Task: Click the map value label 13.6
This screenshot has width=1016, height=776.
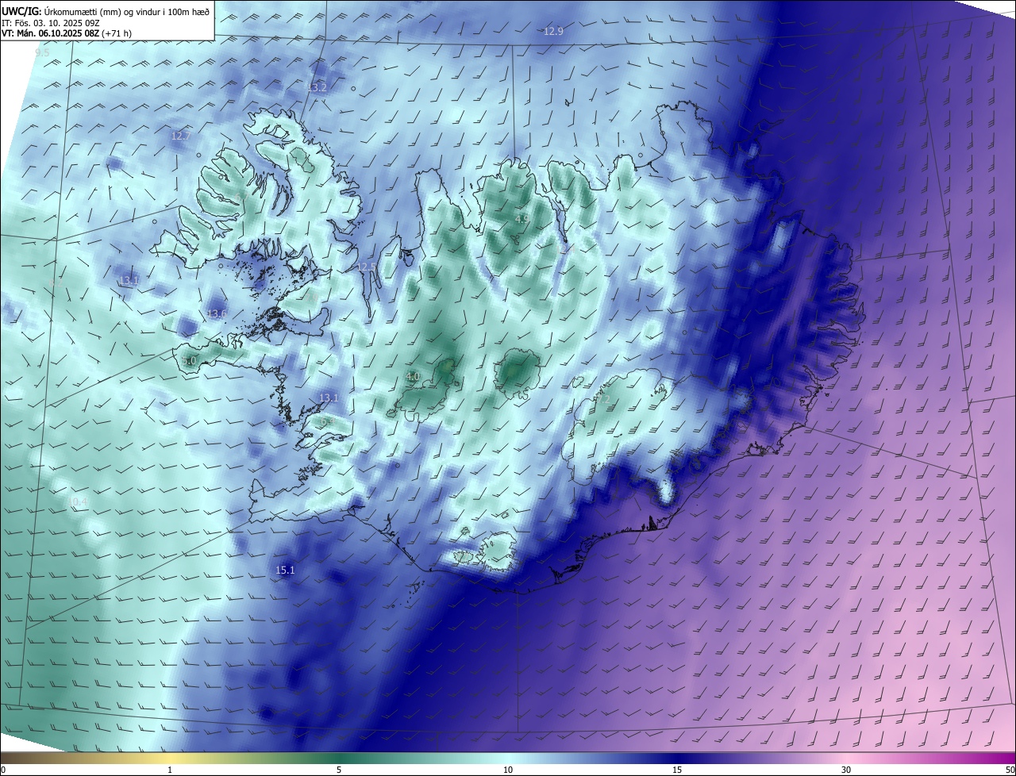Action: (x=217, y=314)
